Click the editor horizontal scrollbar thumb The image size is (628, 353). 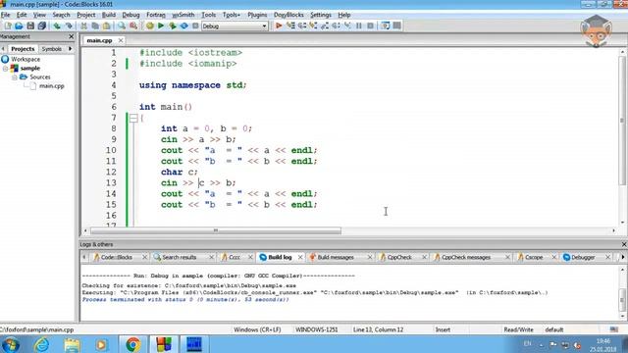tap(216, 231)
